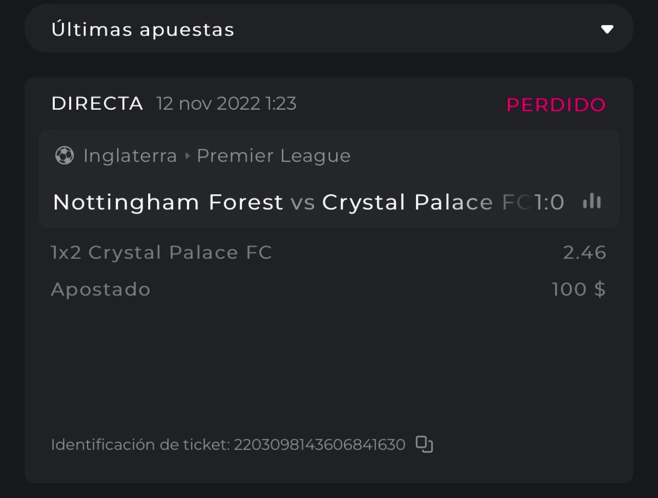Click the PERDIDO status label
The image size is (658, 498).
coord(555,104)
